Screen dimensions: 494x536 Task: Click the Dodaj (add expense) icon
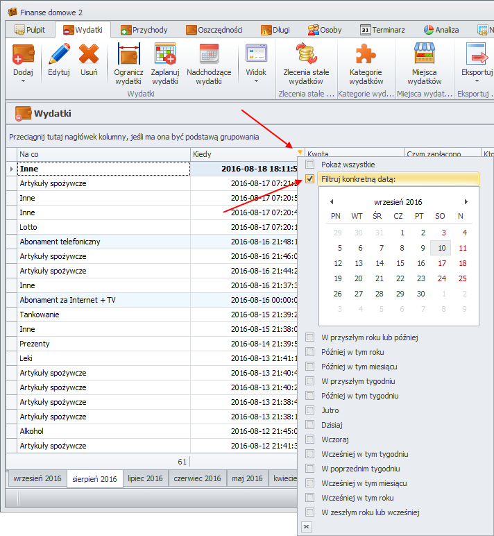[23, 54]
